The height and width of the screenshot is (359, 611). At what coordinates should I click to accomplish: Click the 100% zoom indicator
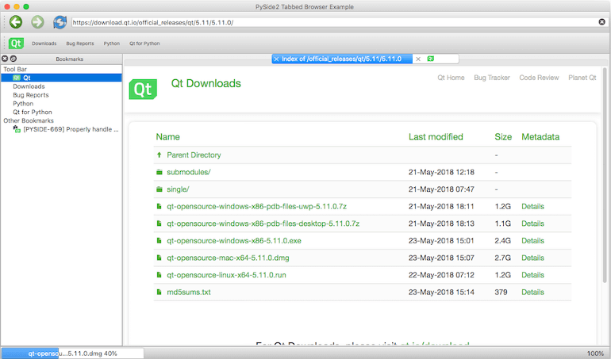pos(595,353)
